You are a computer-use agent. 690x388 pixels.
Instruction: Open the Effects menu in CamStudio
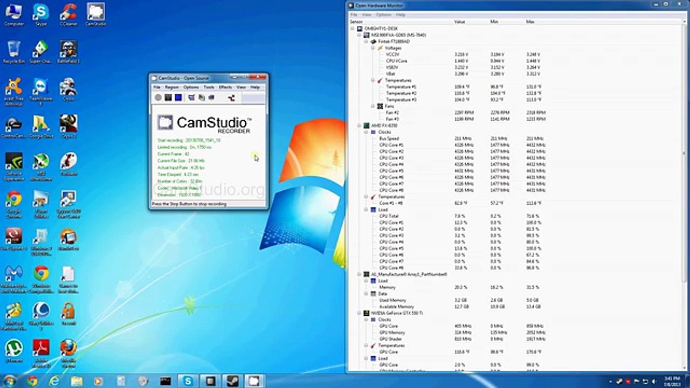click(x=225, y=87)
